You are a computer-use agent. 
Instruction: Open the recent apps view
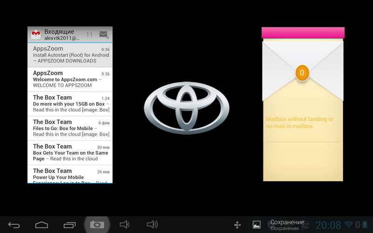69,225
